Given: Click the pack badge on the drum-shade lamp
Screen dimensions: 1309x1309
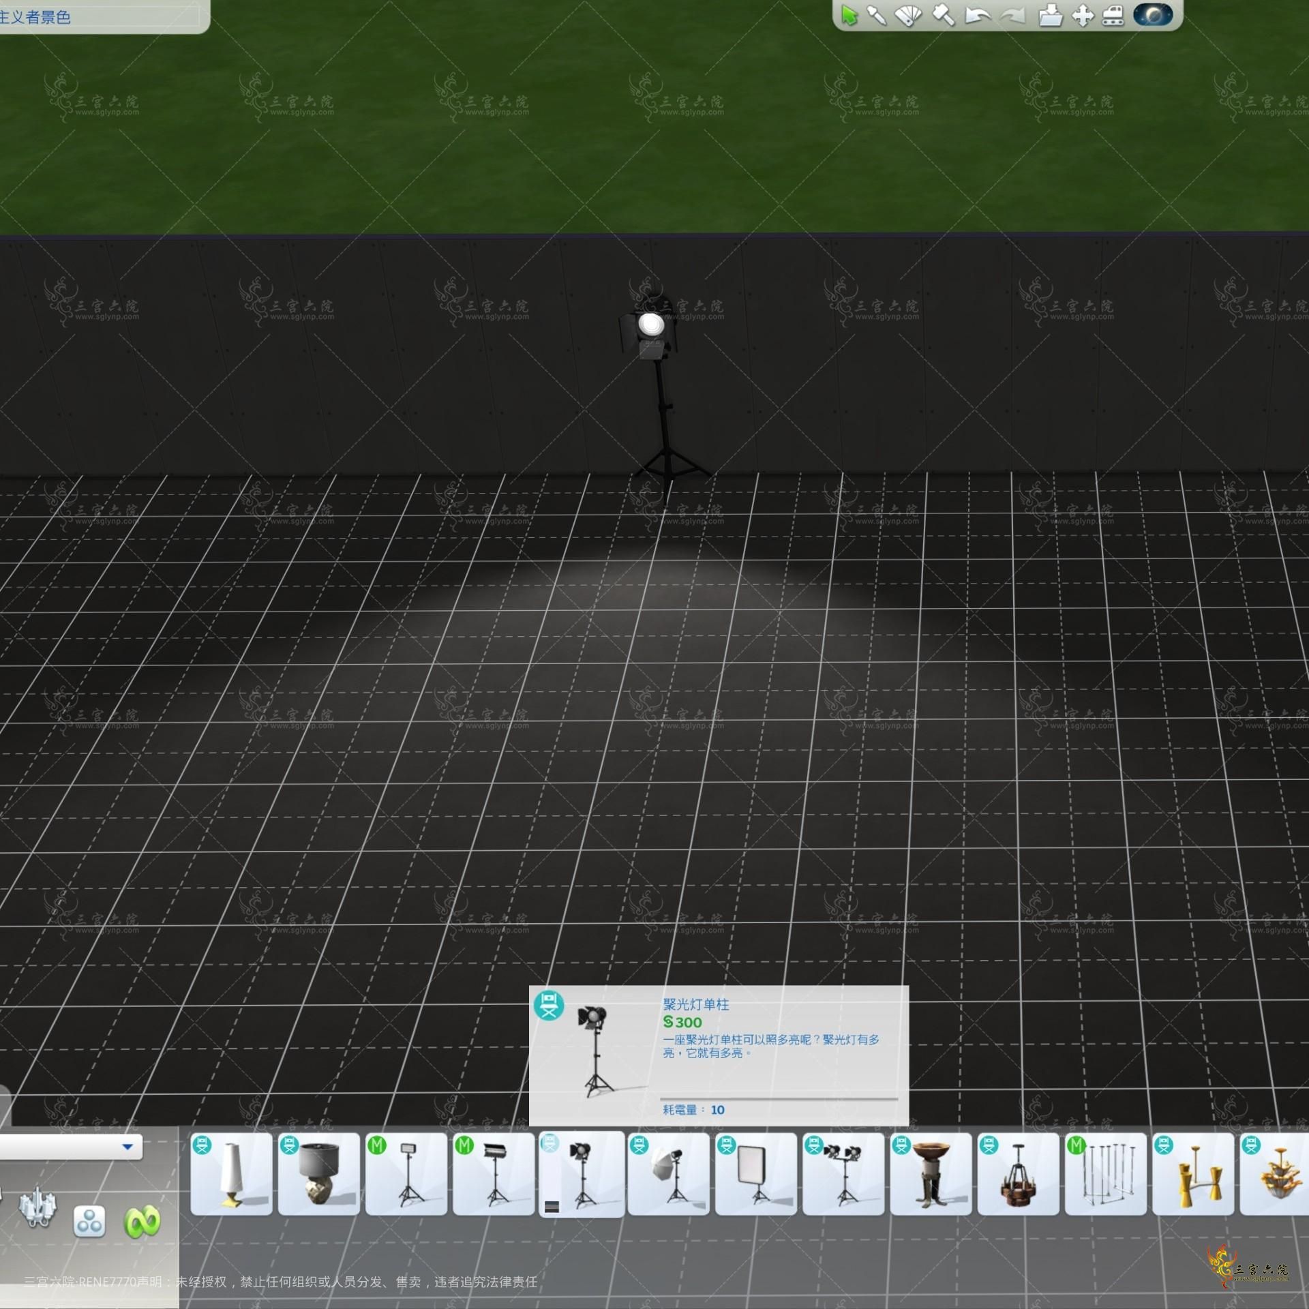Looking at the screenshot, I should 289,1145.
